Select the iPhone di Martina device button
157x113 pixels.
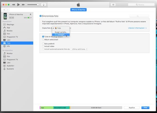point(78,10)
